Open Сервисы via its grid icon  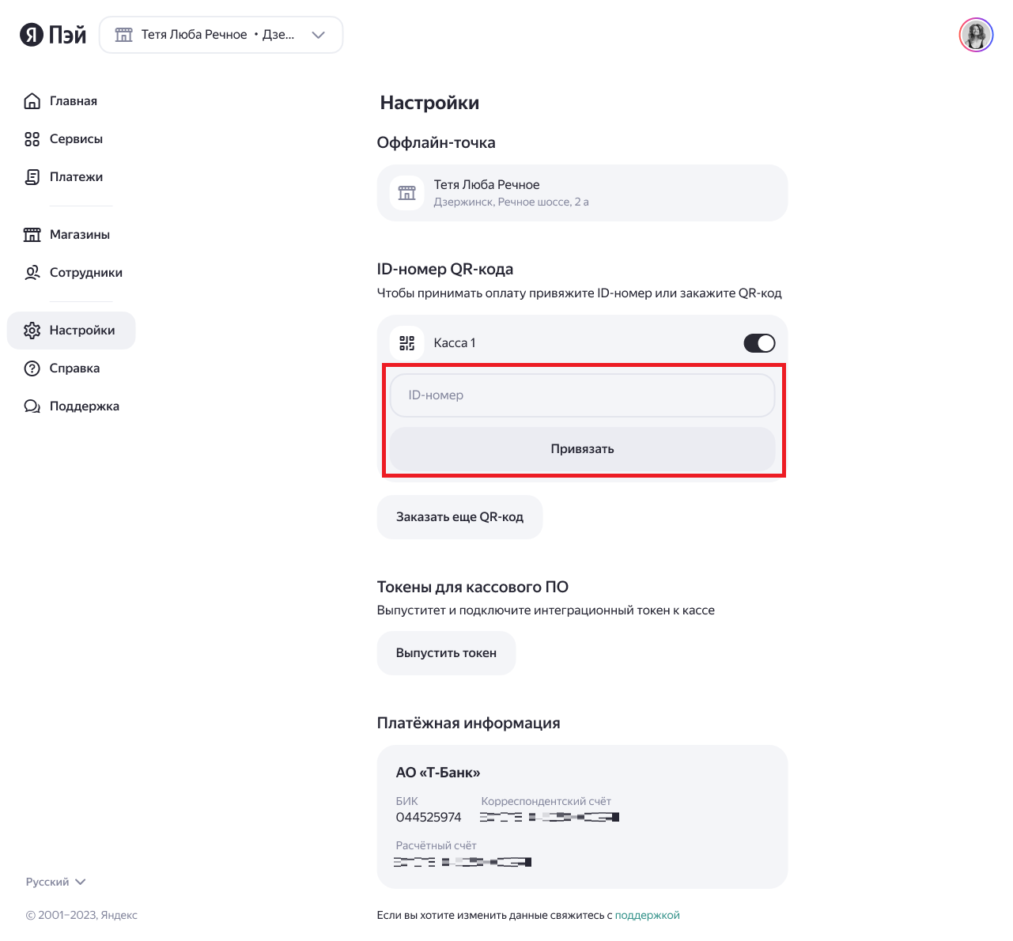32,139
